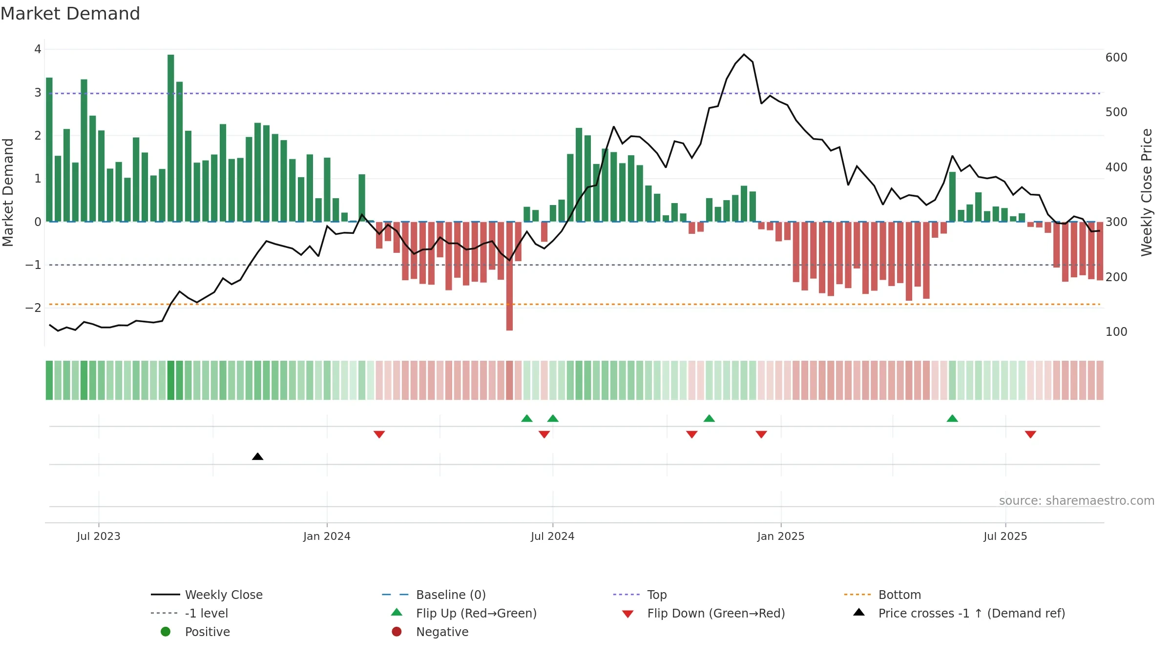Toggle the -1 level legend entry
1172x659 pixels.
189,613
